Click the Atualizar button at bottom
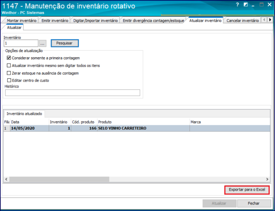The height and width of the screenshot is (211, 275). [x=219, y=203]
